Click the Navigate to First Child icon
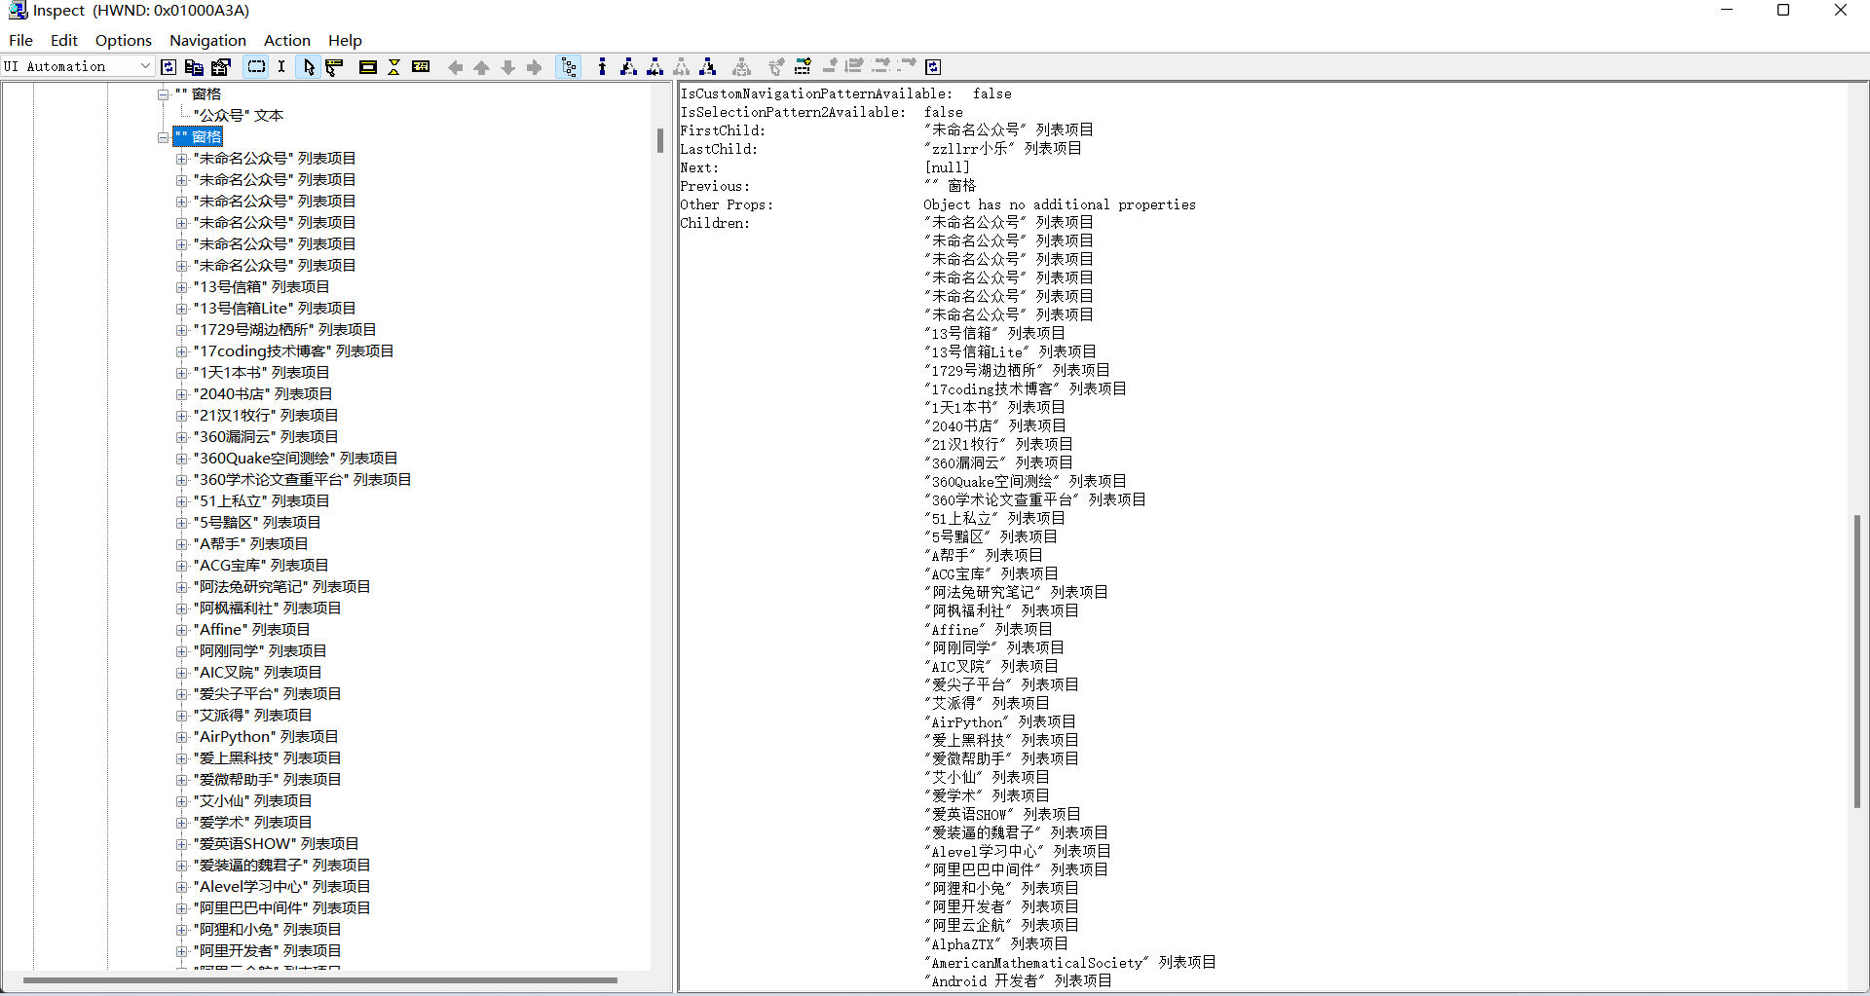Viewport: 1870px width, 996px height. tap(628, 66)
